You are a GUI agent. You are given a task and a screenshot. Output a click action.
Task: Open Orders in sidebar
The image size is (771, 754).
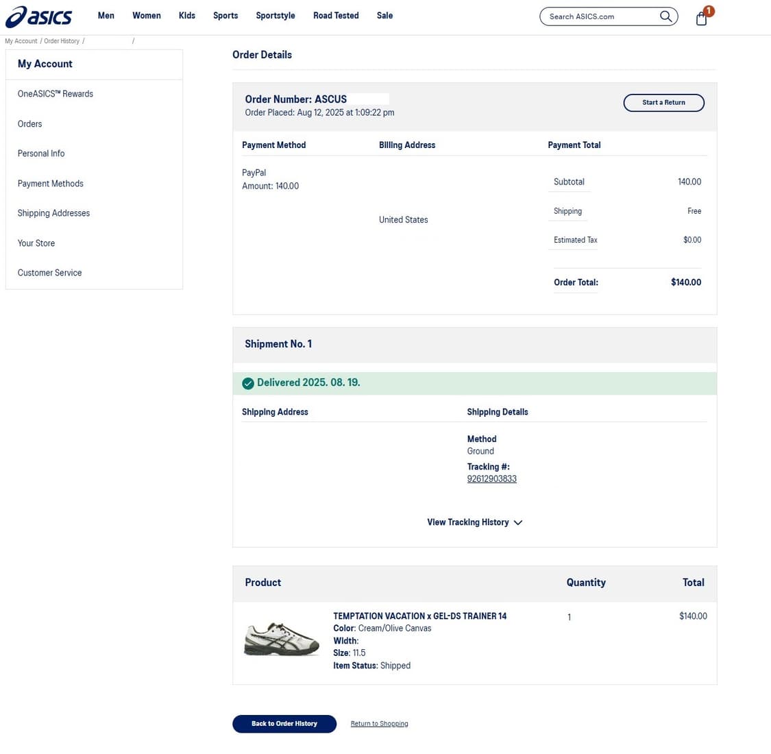pyautogui.click(x=29, y=124)
